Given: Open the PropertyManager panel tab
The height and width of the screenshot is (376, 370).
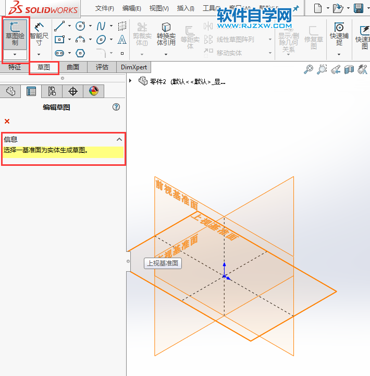Looking at the screenshot, I should coord(31,91).
